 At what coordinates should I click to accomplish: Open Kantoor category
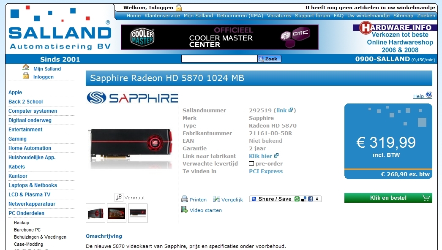pyautogui.click(x=18, y=176)
